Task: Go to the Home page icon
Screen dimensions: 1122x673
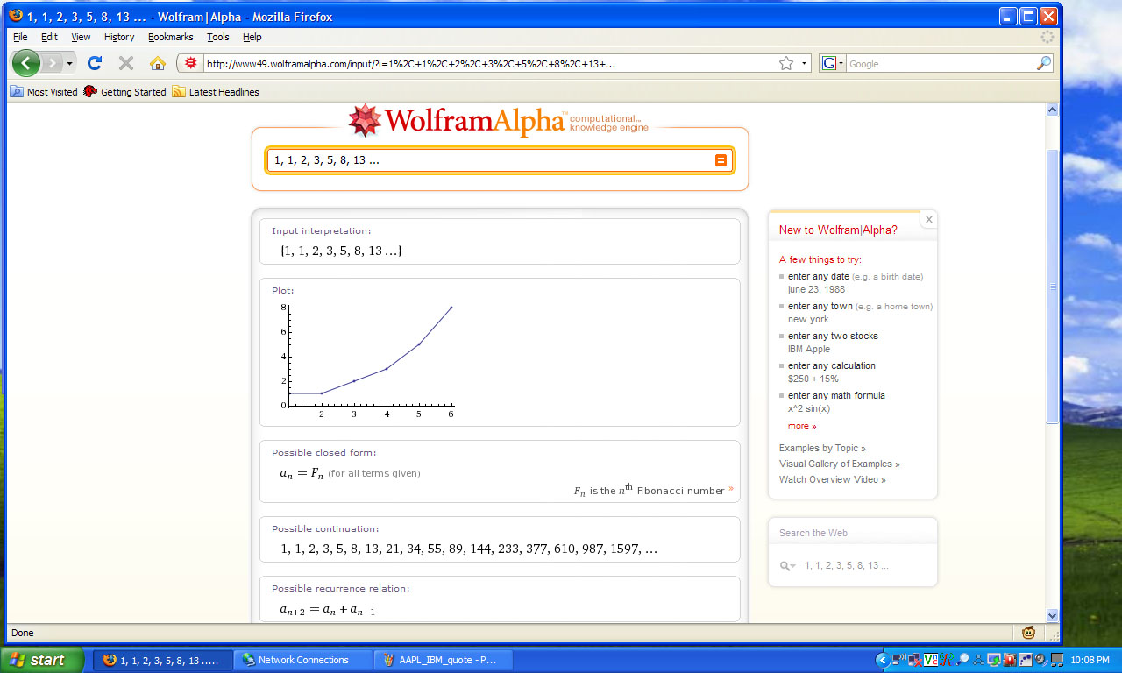Action: tap(158, 63)
